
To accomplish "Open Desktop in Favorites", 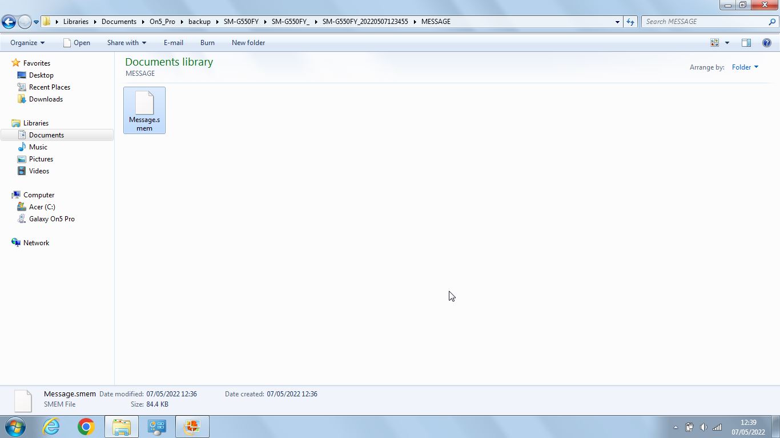I will pyautogui.click(x=41, y=75).
